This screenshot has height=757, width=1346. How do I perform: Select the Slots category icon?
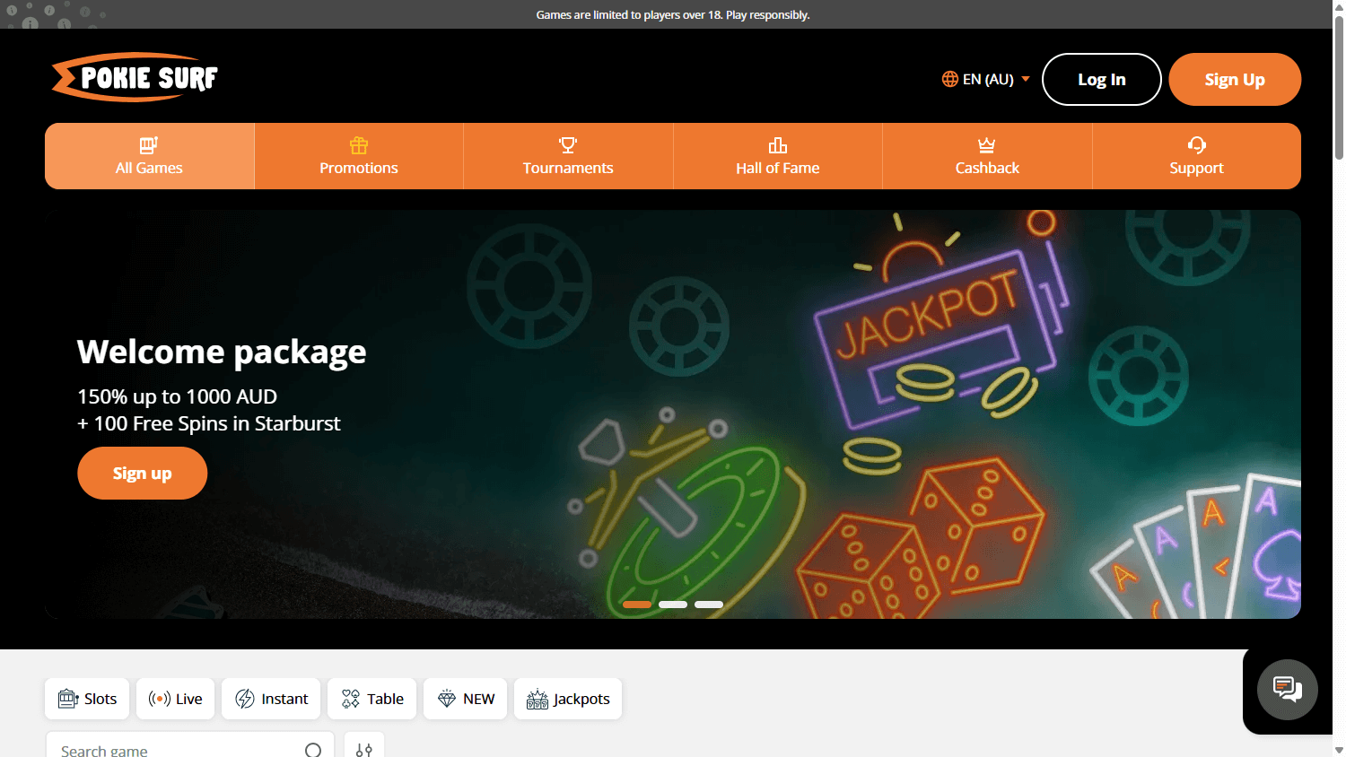point(68,698)
